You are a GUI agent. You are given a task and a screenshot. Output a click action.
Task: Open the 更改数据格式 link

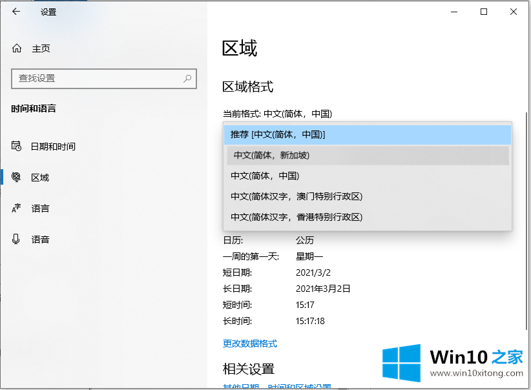pos(250,343)
